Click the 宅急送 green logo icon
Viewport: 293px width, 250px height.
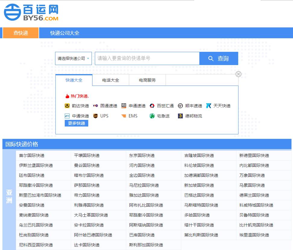(152, 116)
